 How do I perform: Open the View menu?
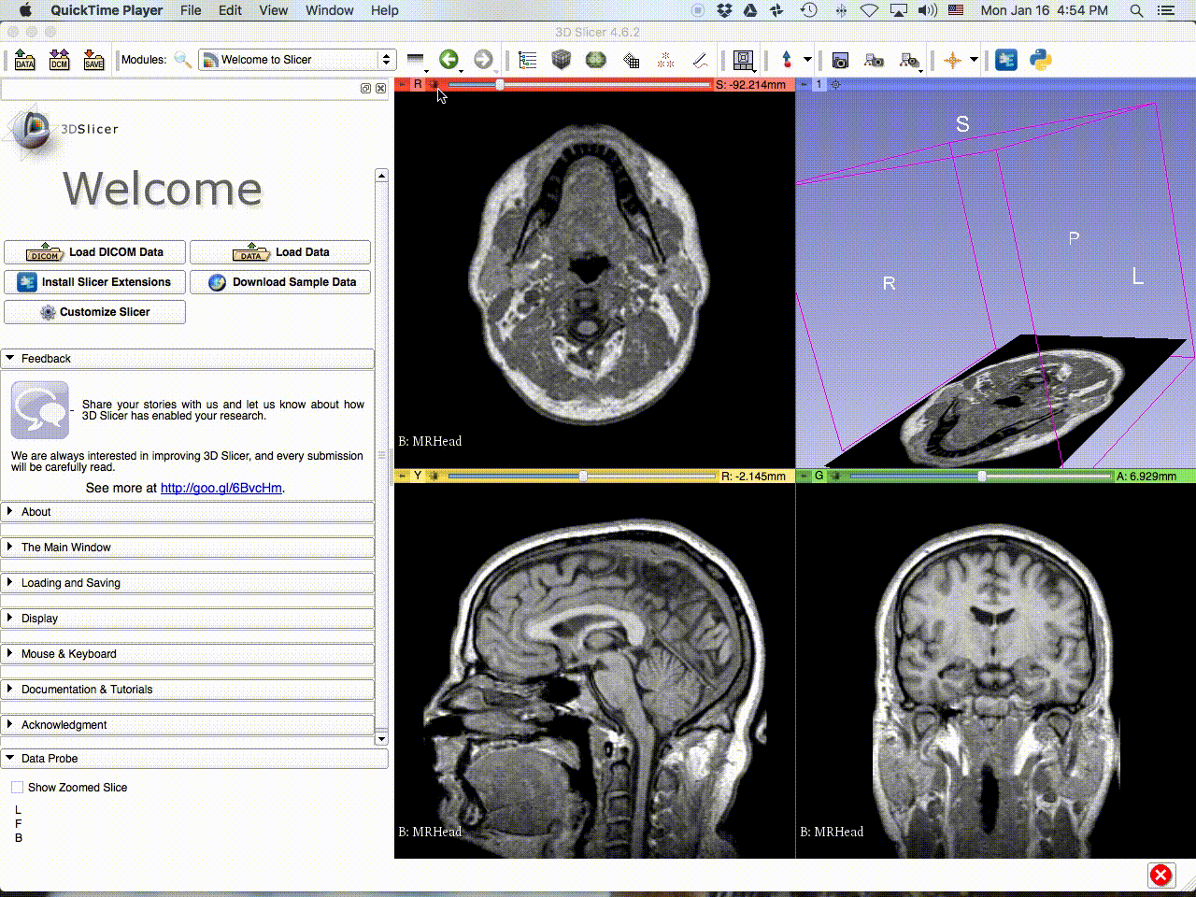tap(273, 10)
